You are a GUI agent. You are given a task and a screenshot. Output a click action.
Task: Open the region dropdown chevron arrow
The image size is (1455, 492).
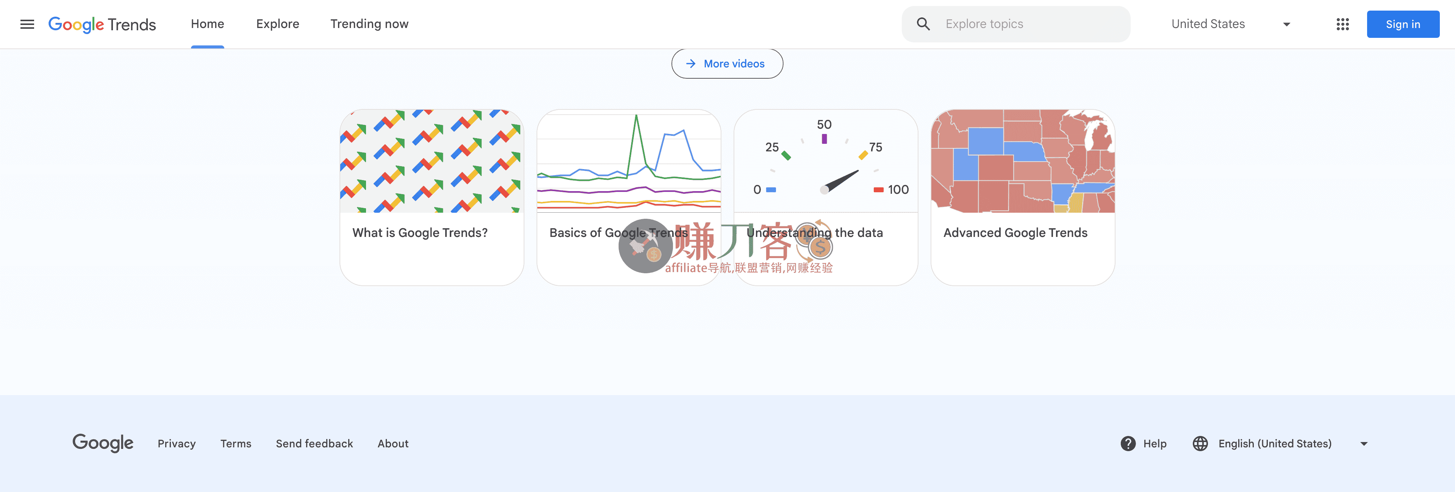click(1286, 24)
